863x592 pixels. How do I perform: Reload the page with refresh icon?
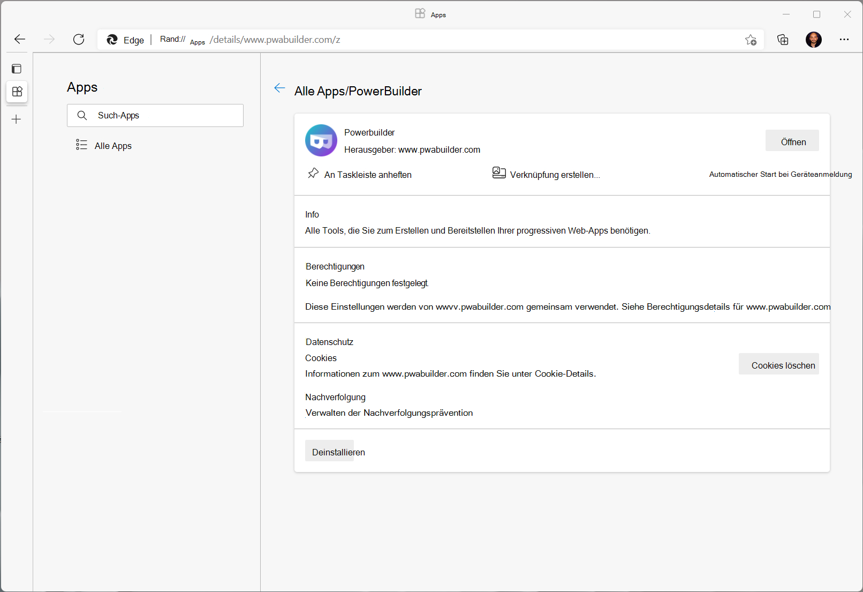[79, 39]
